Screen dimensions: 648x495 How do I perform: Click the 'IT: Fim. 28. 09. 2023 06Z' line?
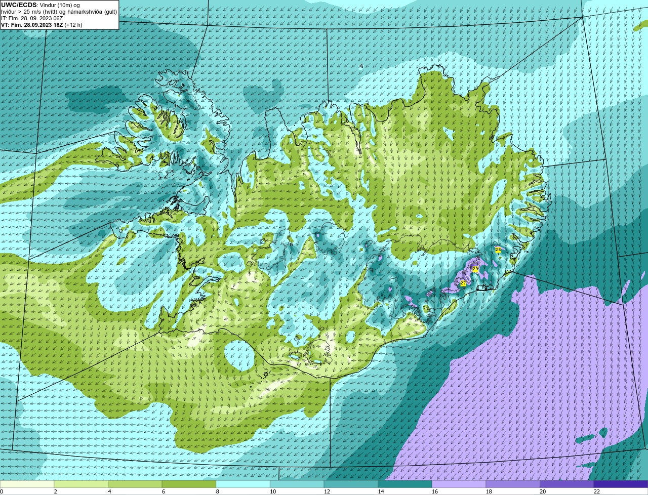[x=32, y=18]
